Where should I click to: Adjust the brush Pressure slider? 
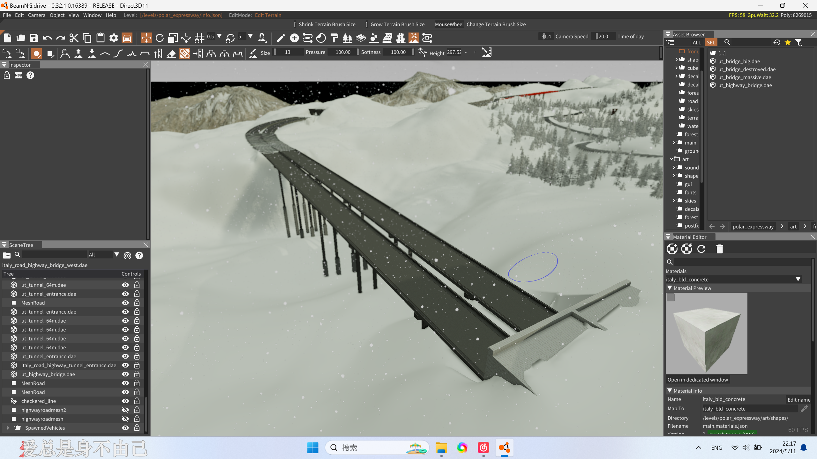pos(343,52)
